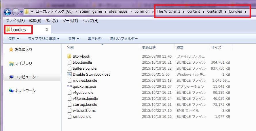Select ライブラリ in navigation pane
Image resolution: width=256 pixels, height=131 pixels.
[x=24, y=63]
